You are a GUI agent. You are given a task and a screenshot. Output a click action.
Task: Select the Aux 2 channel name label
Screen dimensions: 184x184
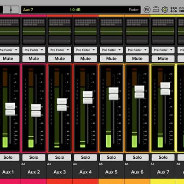coord(34,172)
